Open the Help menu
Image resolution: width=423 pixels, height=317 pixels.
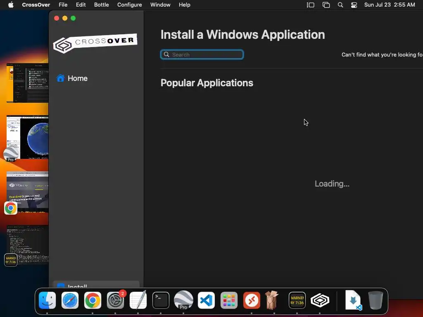coord(185,5)
